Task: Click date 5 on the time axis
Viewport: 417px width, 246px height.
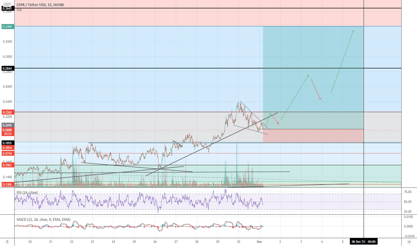Action: tap(343, 242)
